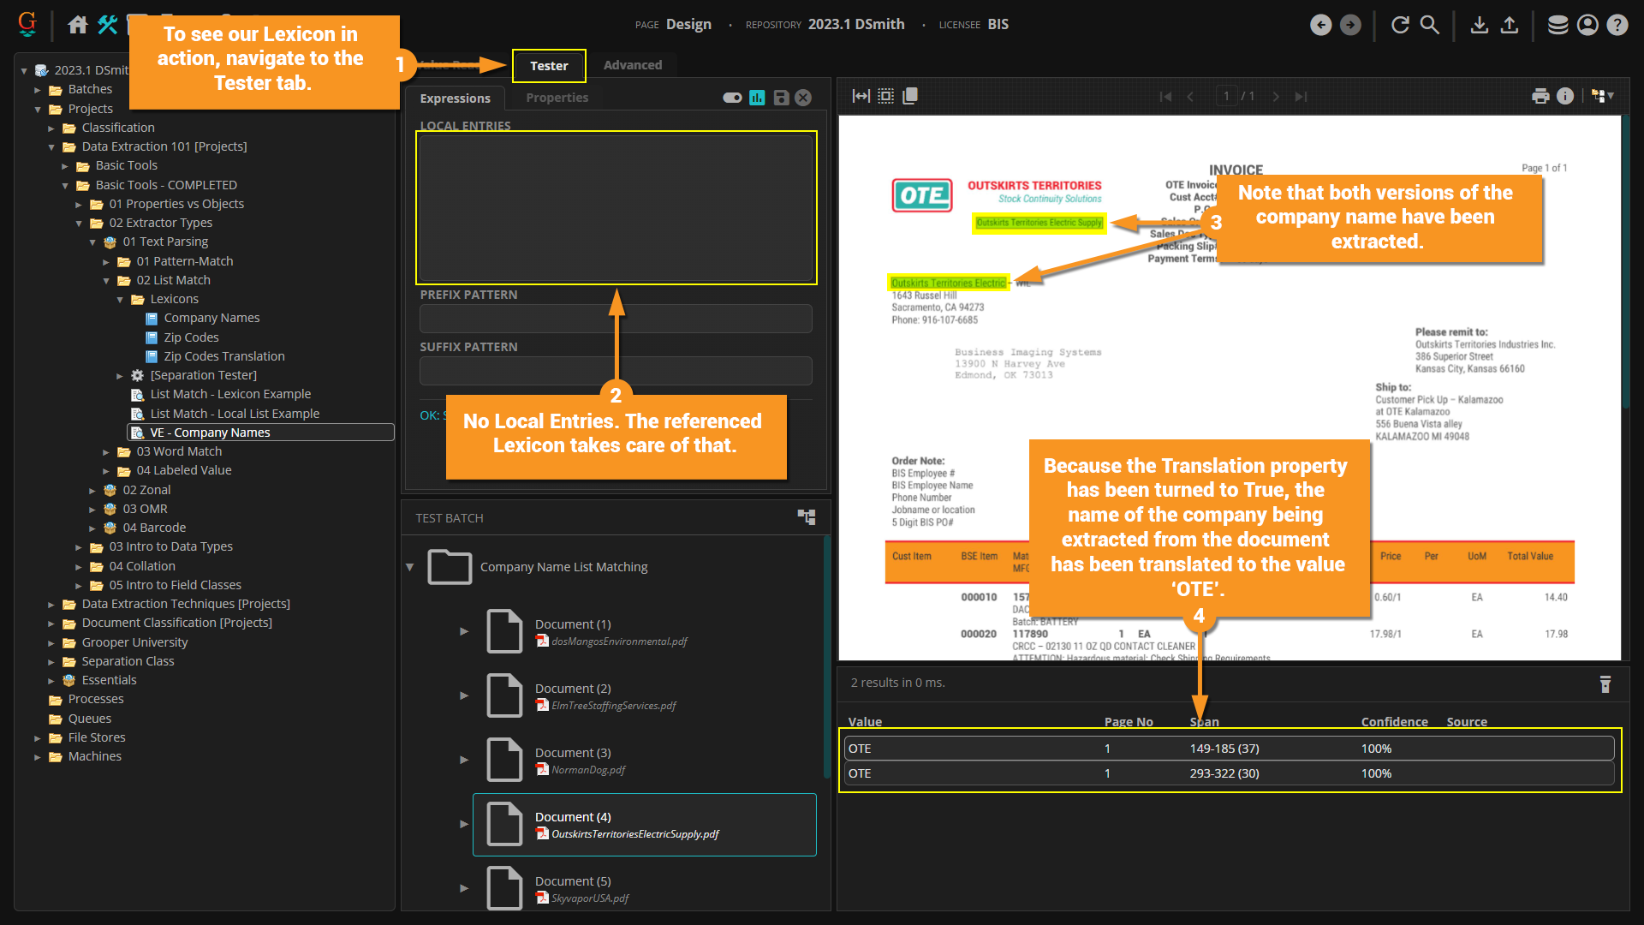Image resolution: width=1644 pixels, height=925 pixels.
Task: Click the help question mark icon
Action: coord(1617,25)
